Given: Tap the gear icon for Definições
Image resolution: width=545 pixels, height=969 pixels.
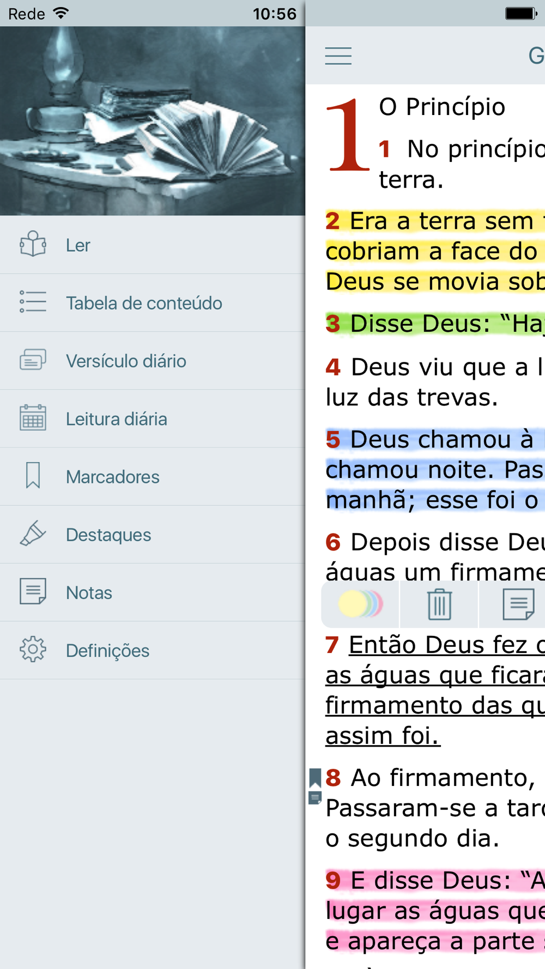Looking at the screenshot, I should pos(33,650).
